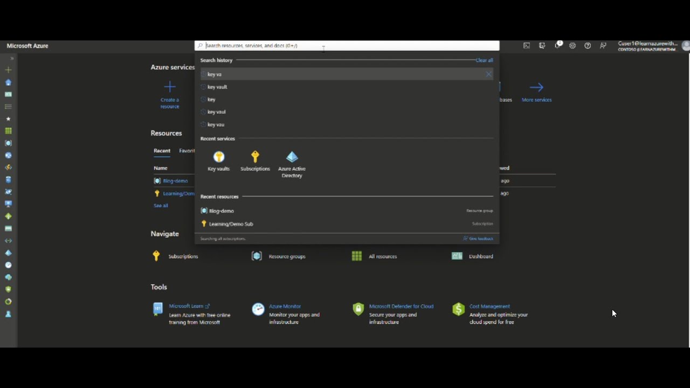Click Create a resource plus icon in sidebar
This screenshot has width=690, height=388.
[x=8, y=70]
